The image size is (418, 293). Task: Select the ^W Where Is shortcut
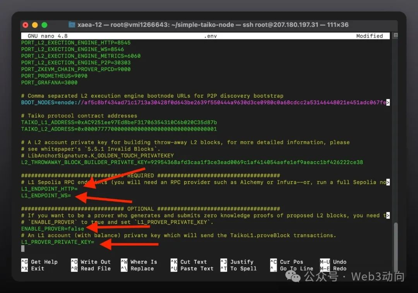139,262
